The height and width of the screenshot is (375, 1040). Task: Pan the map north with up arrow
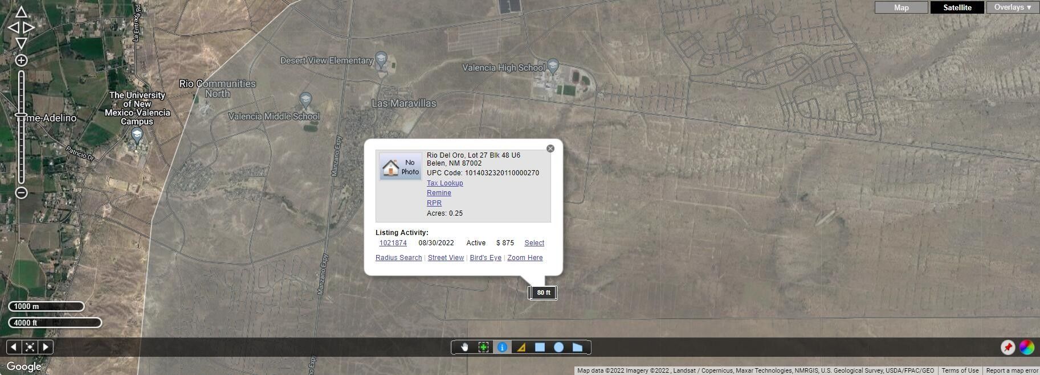click(21, 12)
